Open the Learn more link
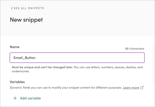 coord(131,88)
